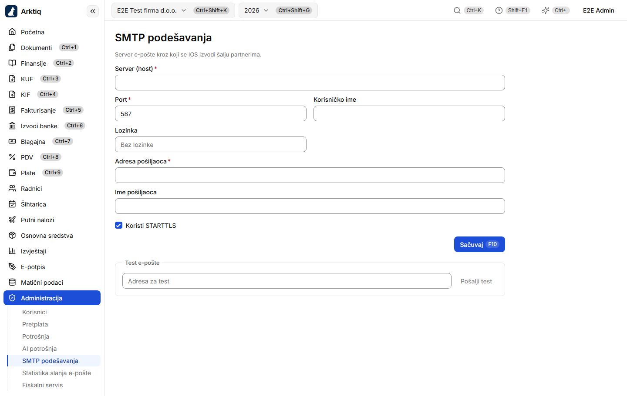The height and width of the screenshot is (396, 627).
Task: Click the KUF incoming invoice icon
Action: 12,79
